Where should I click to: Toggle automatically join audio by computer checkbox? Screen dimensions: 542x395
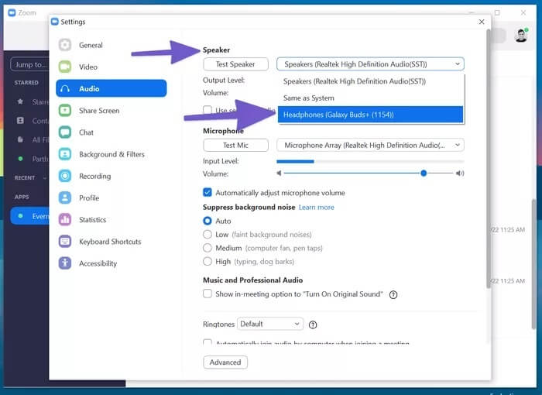click(x=208, y=342)
